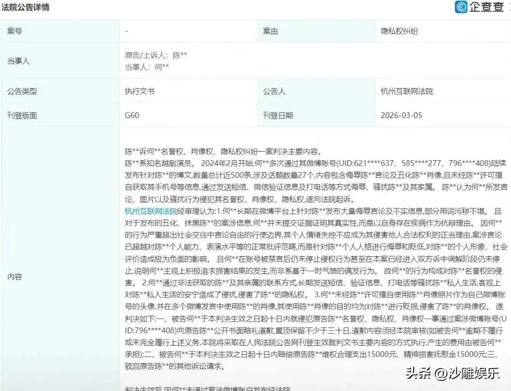
Task: Select the dash value in 案号 row
Action: (127, 32)
